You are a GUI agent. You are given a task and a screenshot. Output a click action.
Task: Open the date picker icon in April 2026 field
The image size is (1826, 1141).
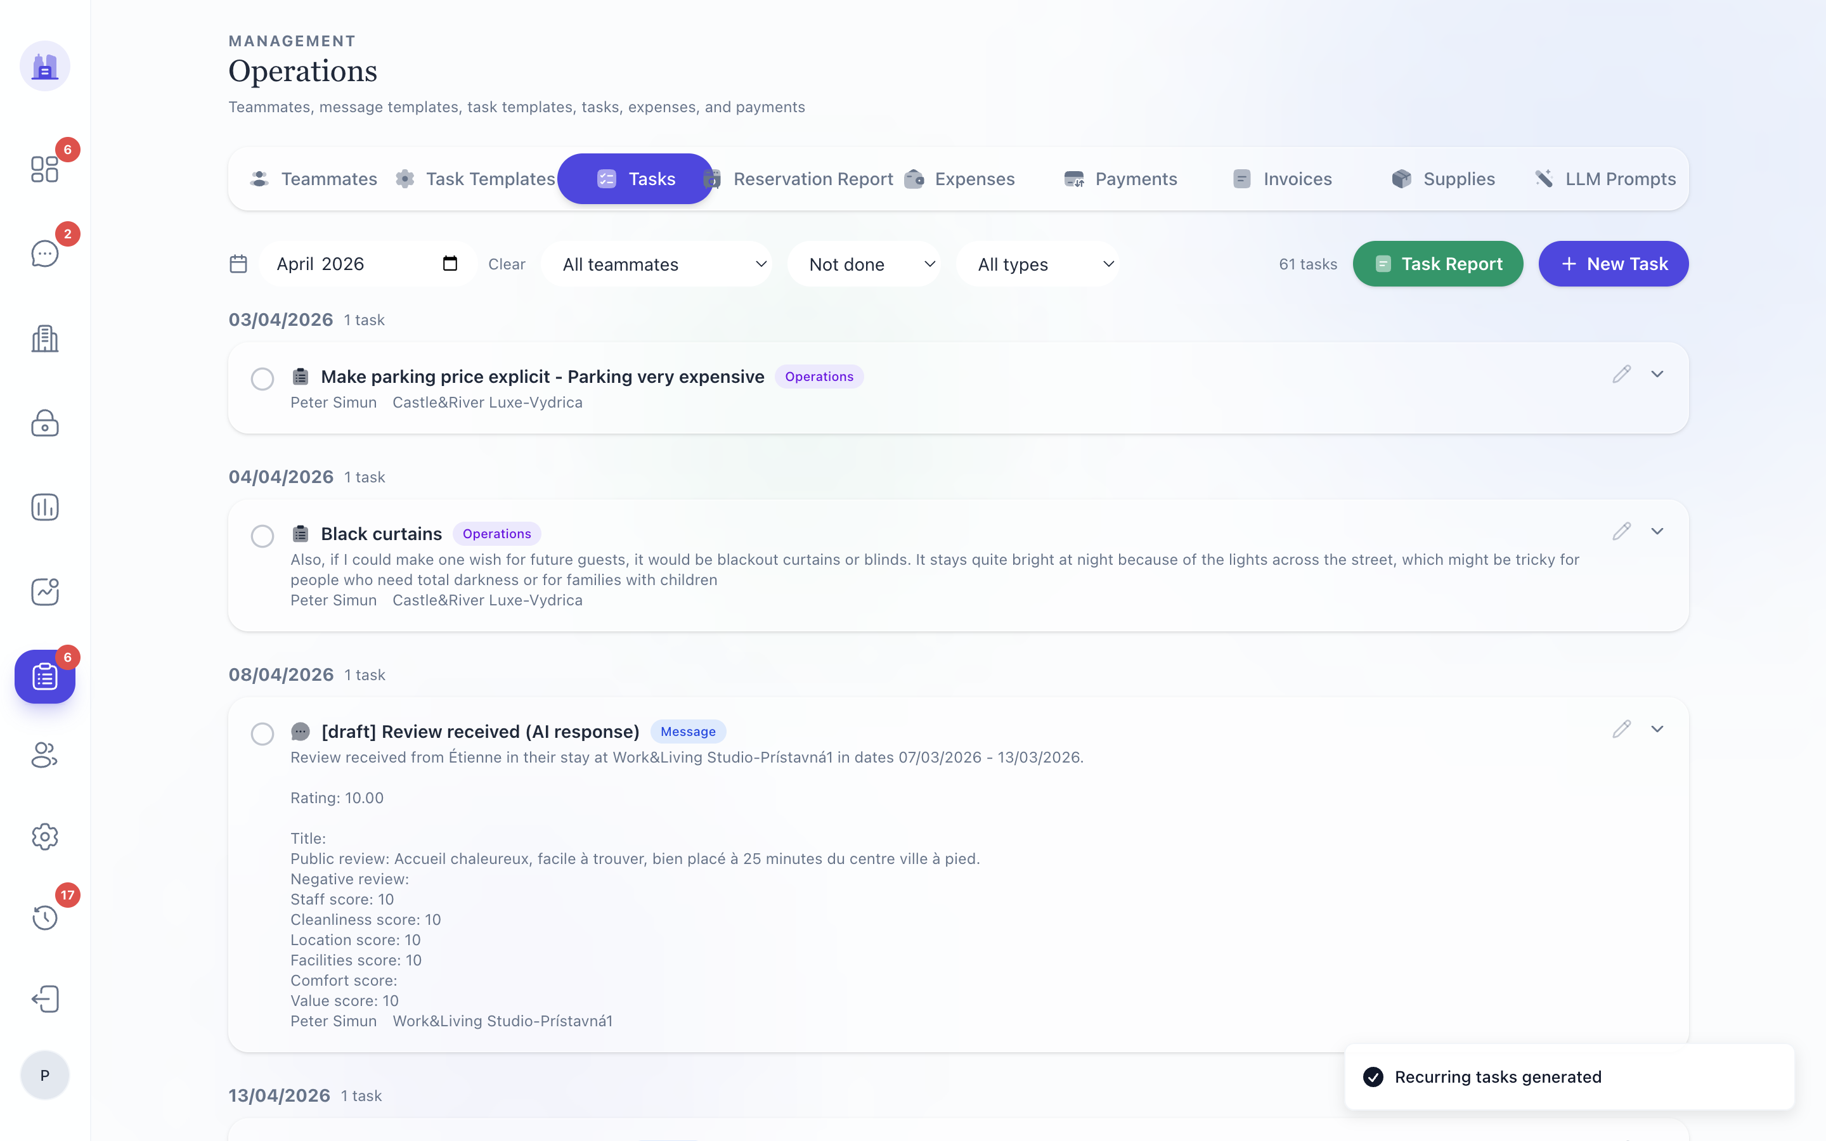click(x=450, y=263)
